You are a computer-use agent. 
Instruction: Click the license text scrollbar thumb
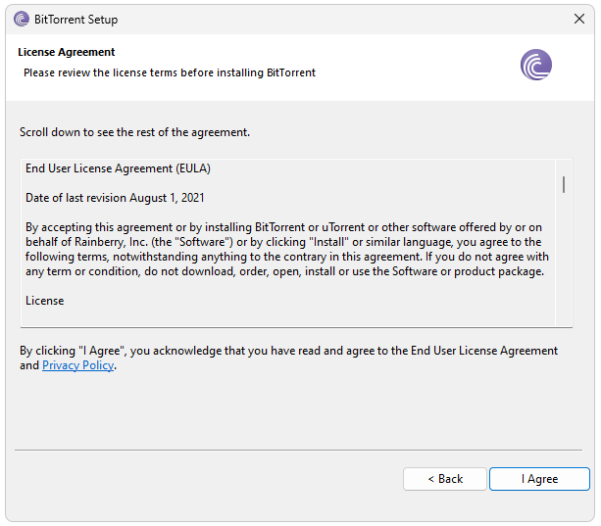(564, 184)
